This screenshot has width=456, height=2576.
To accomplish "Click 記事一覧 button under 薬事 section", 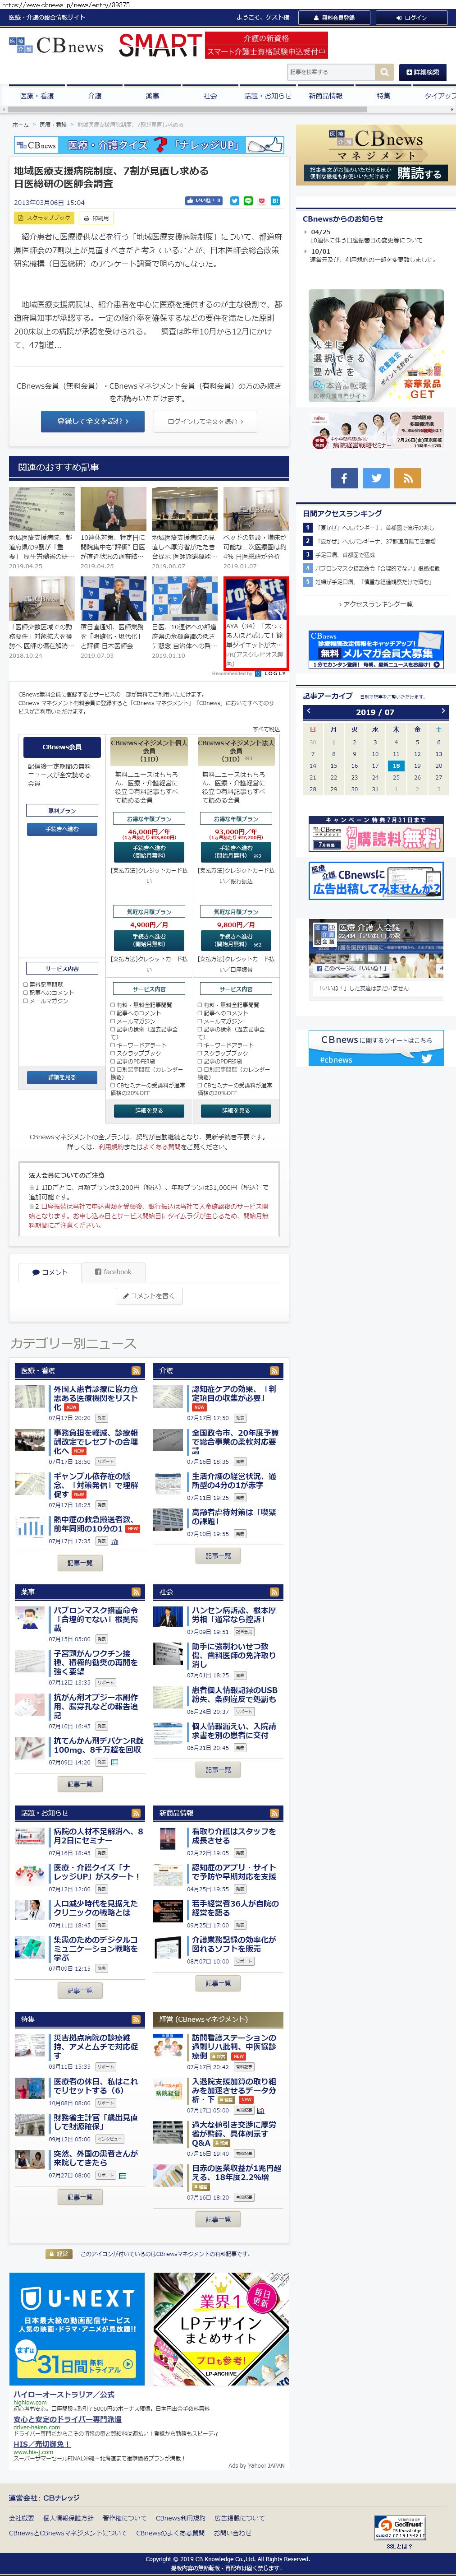I will (80, 1784).
